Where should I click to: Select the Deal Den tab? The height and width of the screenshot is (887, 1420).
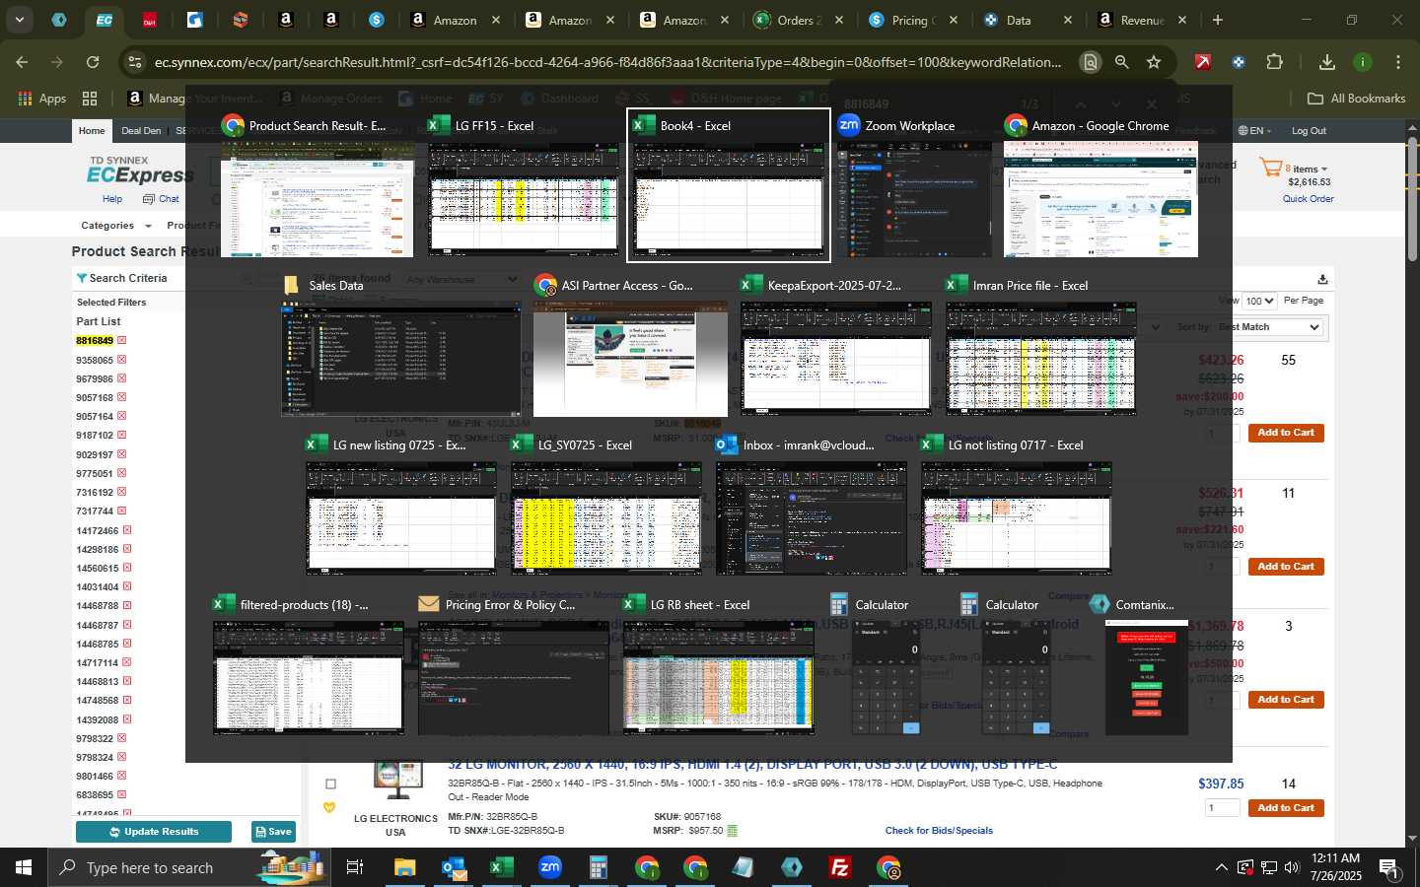tap(141, 131)
